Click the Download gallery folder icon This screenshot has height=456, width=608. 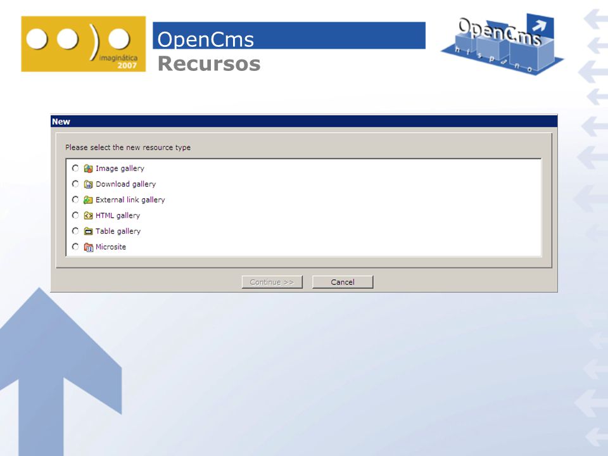coord(89,184)
